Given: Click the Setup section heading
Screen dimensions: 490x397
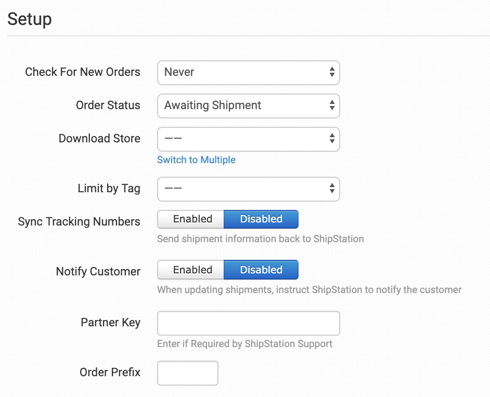Looking at the screenshot, I should [30, 19].
